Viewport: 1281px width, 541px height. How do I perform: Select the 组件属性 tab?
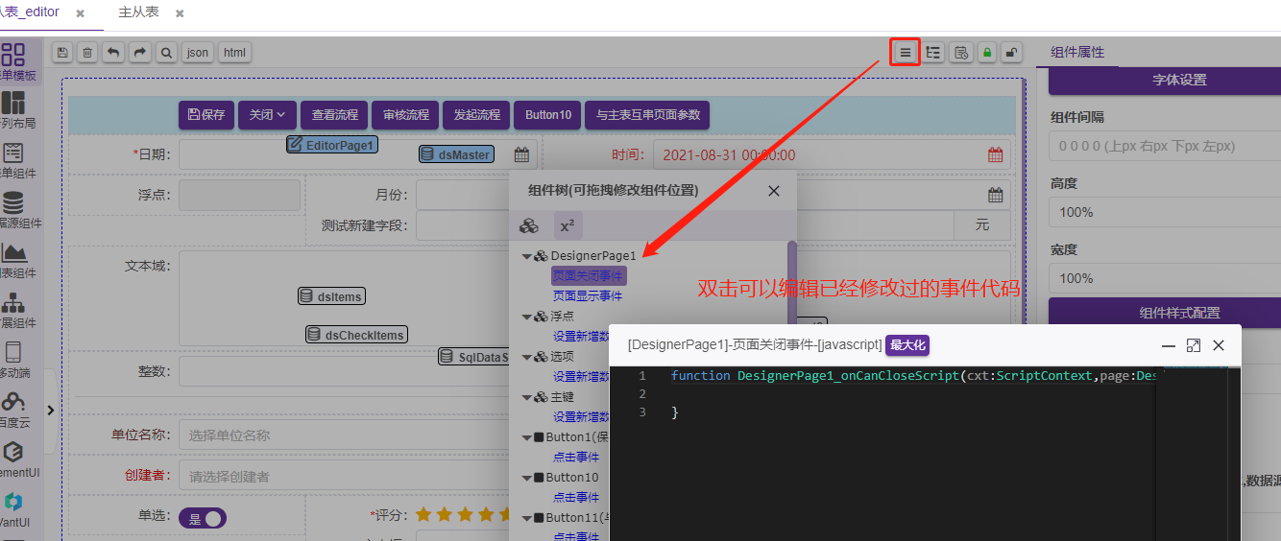[x=1077, y=53]
